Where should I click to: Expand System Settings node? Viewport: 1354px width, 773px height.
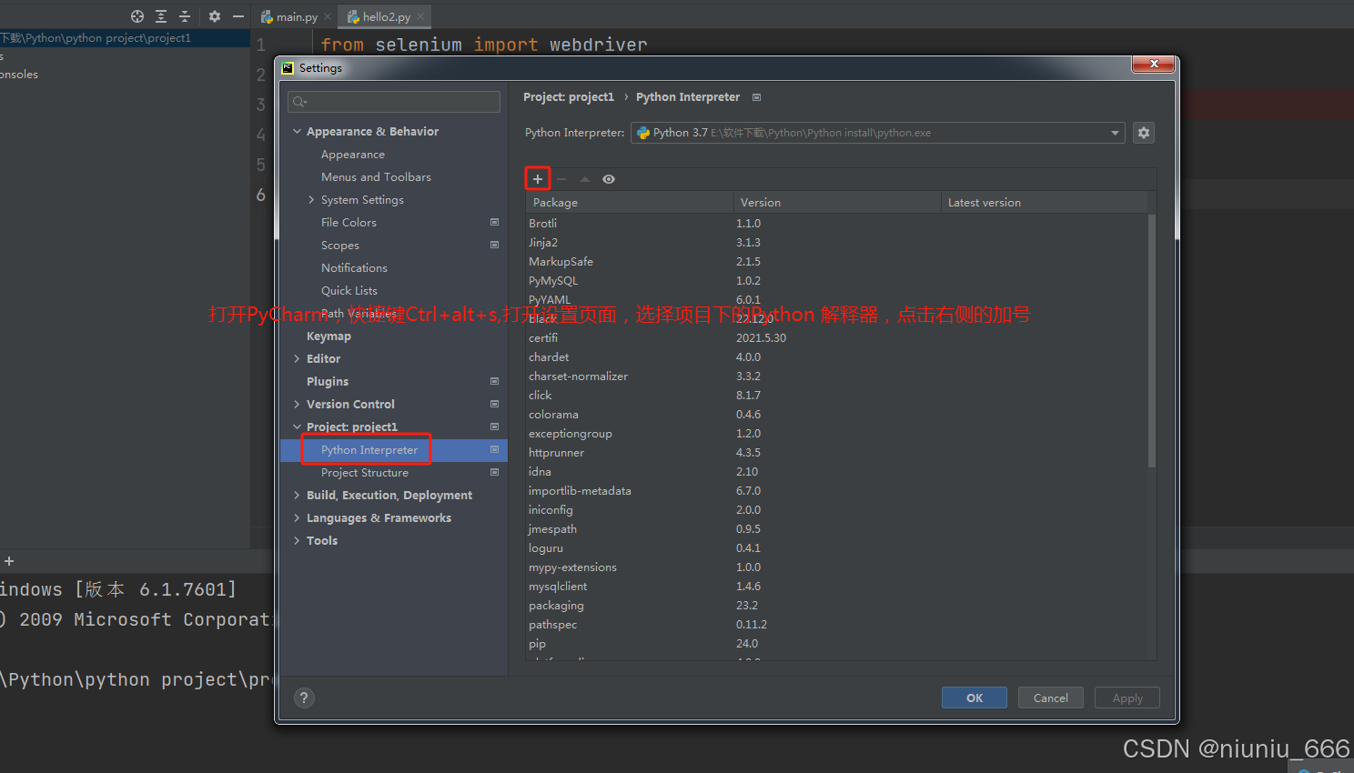tap(311, 200)
